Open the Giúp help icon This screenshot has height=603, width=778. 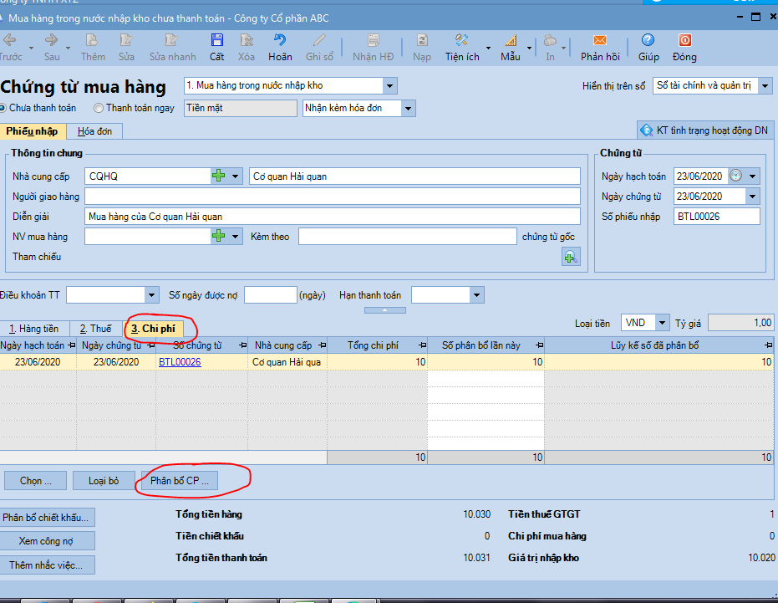[648, 48]
